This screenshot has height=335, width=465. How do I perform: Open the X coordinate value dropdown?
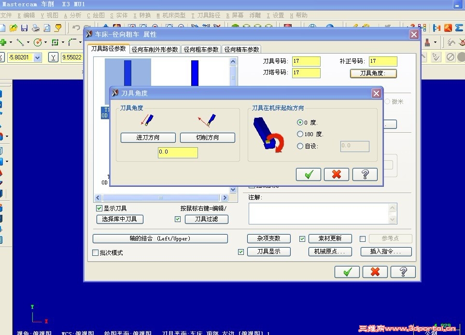tap(37, 57)
